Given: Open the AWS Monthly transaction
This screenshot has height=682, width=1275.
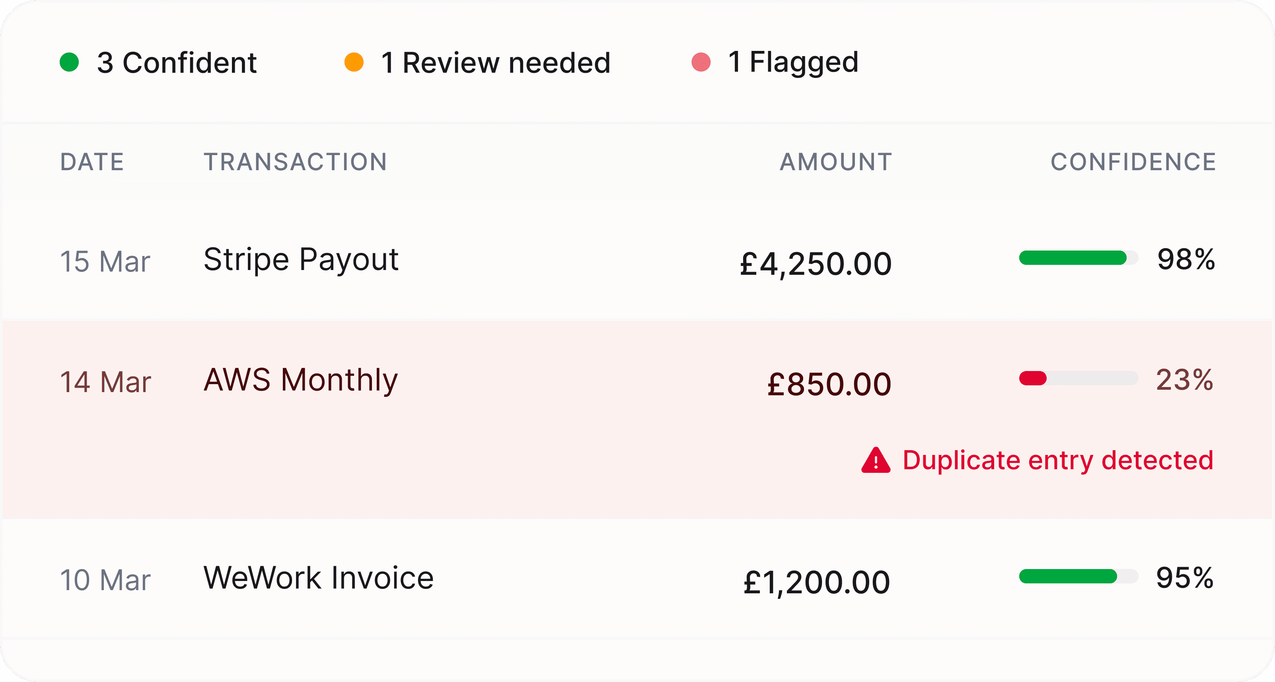Looking at the screenshot, I should (301, 380).
